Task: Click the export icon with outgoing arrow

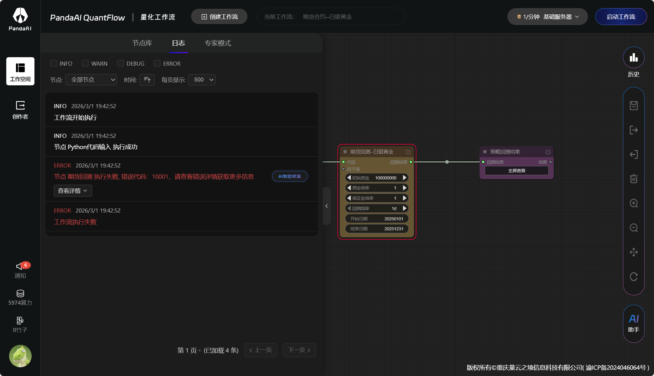Action: pos(634,130)
